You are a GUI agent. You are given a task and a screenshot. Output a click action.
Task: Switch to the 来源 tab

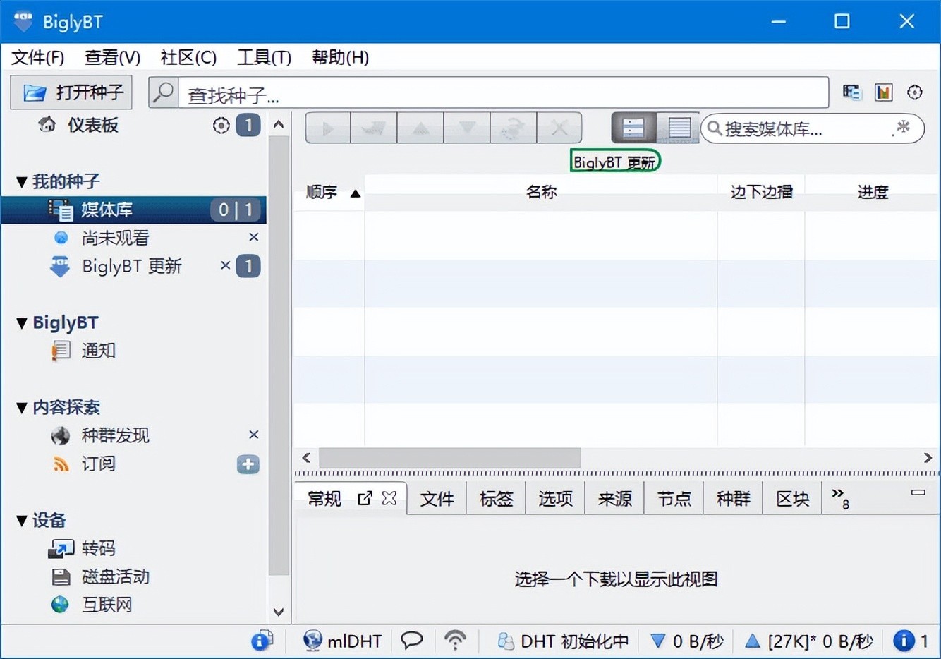coord(615,499)
